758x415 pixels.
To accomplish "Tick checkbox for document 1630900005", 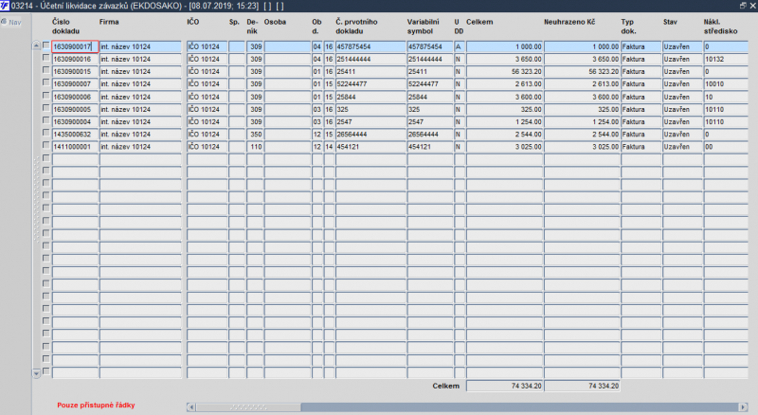I will click(x=45, y=108).
